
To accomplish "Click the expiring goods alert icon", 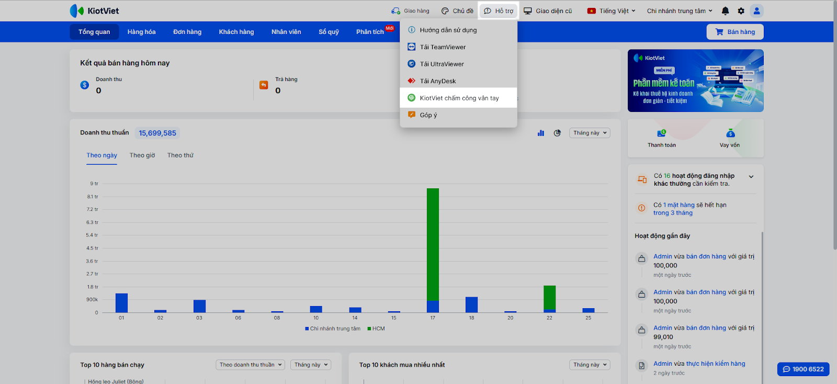I will (x=642, y=208).
